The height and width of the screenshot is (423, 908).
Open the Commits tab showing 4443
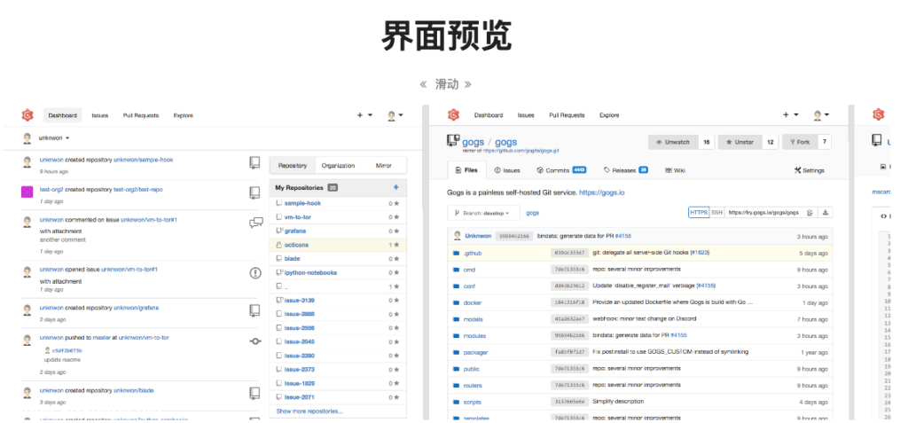pyautogui.click(x=561, y=170)
